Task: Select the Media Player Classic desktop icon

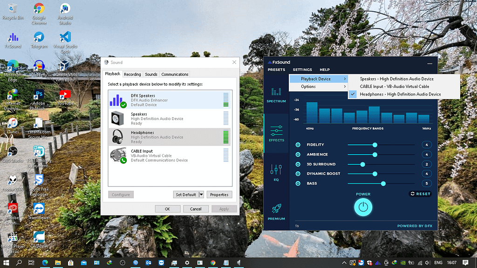Action: 13,243
